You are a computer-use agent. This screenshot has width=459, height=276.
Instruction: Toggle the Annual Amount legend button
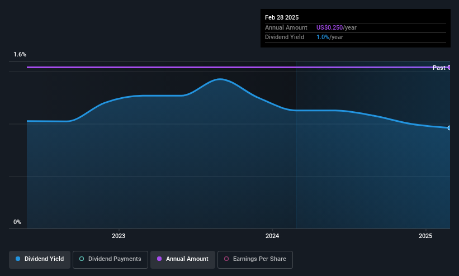[x=183, y=259]
